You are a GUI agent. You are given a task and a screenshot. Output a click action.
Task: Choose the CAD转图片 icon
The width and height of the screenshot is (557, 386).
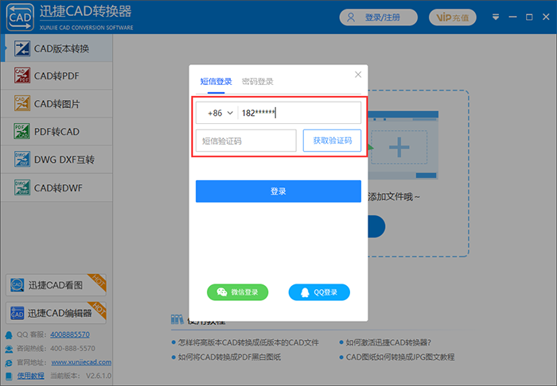click(21, 103)
